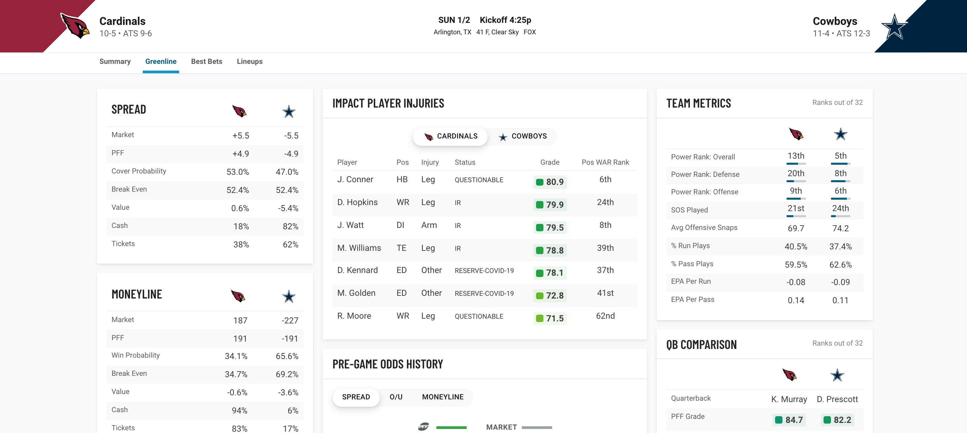This screenshot has width=967, height=433.
Task: Open the Lineups section tab
Action: [x=250, y=61]
